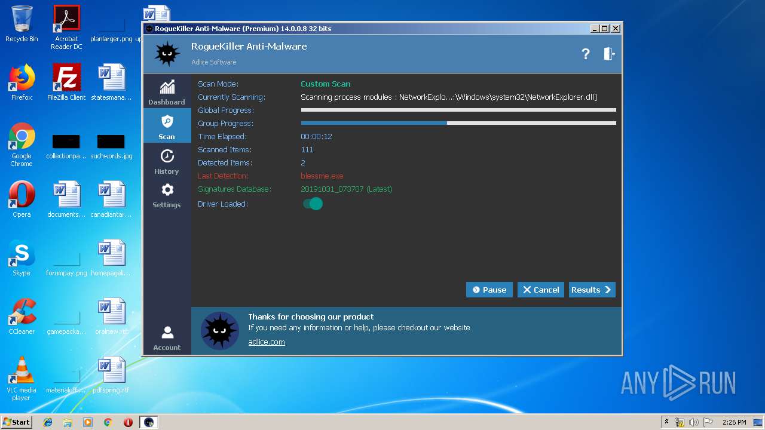Select the Google Chrome desktop shortcut
765x430 pixels.
coord(22,145)
